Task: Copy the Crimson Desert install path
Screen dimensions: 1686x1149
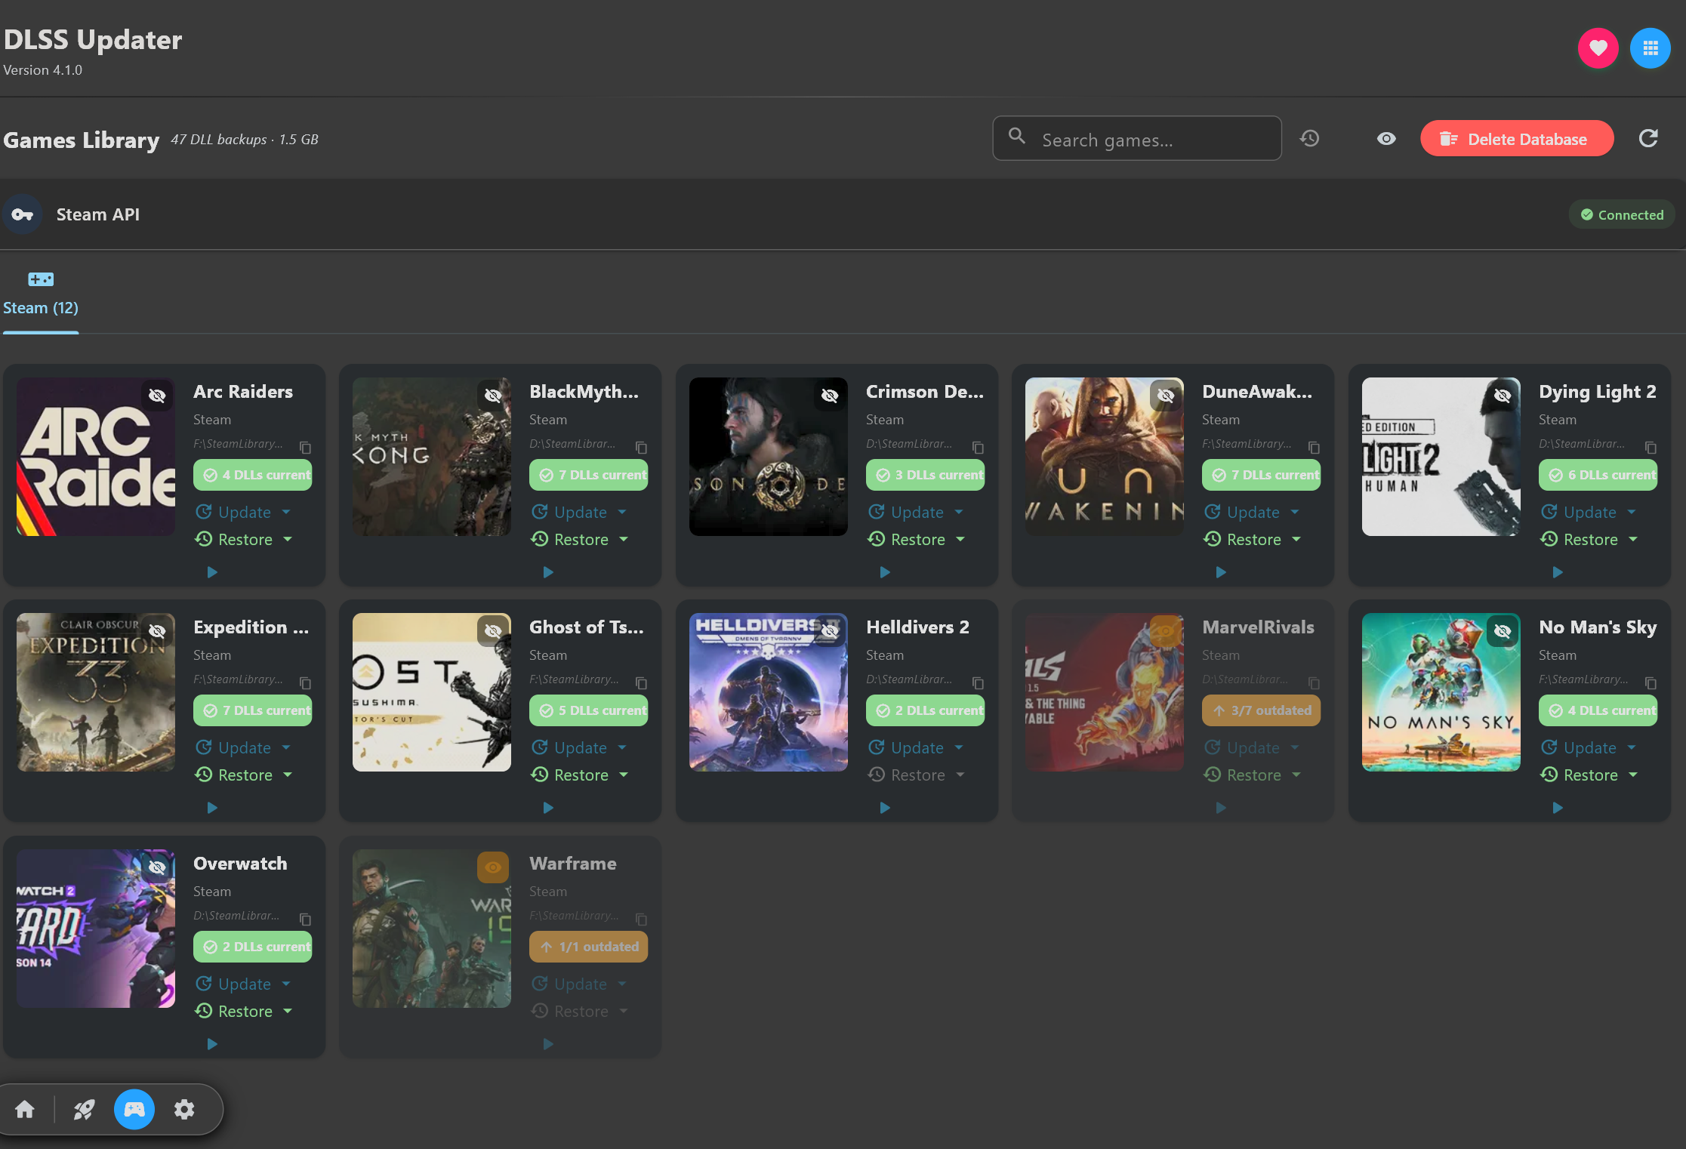Action: pos(978,447)
